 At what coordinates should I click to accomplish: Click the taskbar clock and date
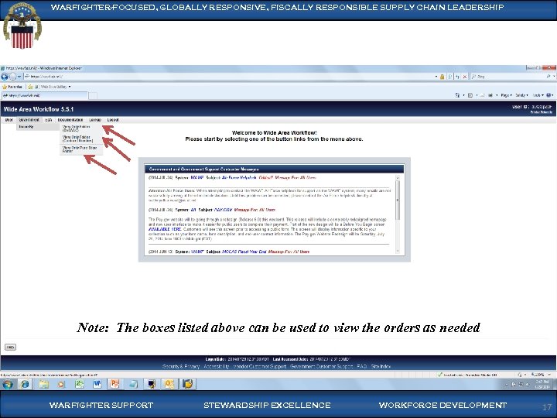(x=544, y=384)
